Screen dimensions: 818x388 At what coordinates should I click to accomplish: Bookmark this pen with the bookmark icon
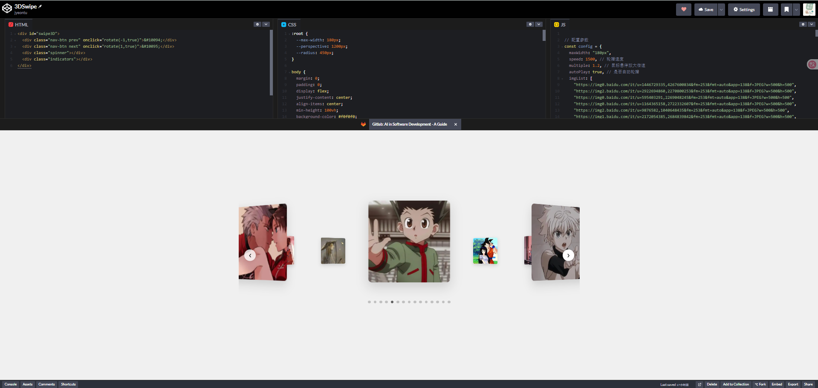click(x=786, y=9)
